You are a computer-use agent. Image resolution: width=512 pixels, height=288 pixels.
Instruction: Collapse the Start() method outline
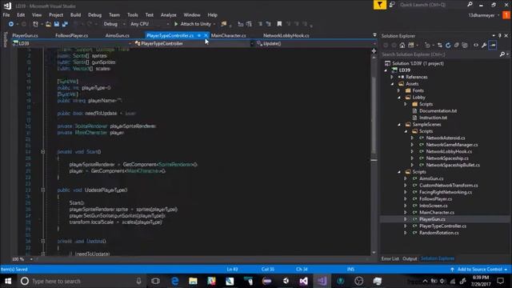(x=42, y=151)
